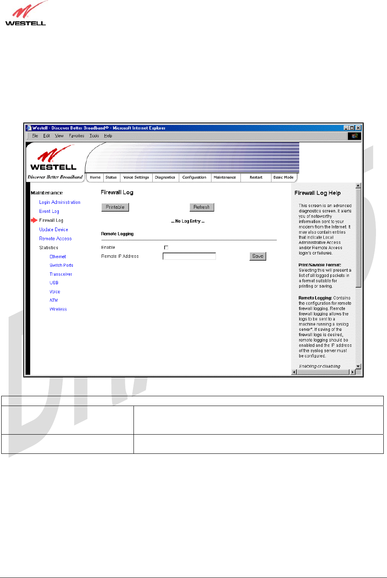Switch to Basic Mode

click(x=283, y=177)
